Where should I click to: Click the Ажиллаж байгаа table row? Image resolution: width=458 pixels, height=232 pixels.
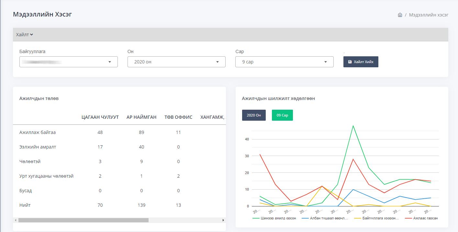point(40,132)
